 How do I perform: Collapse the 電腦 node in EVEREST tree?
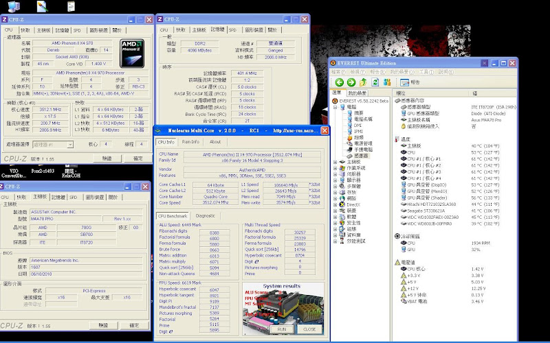tap(335, 107)
